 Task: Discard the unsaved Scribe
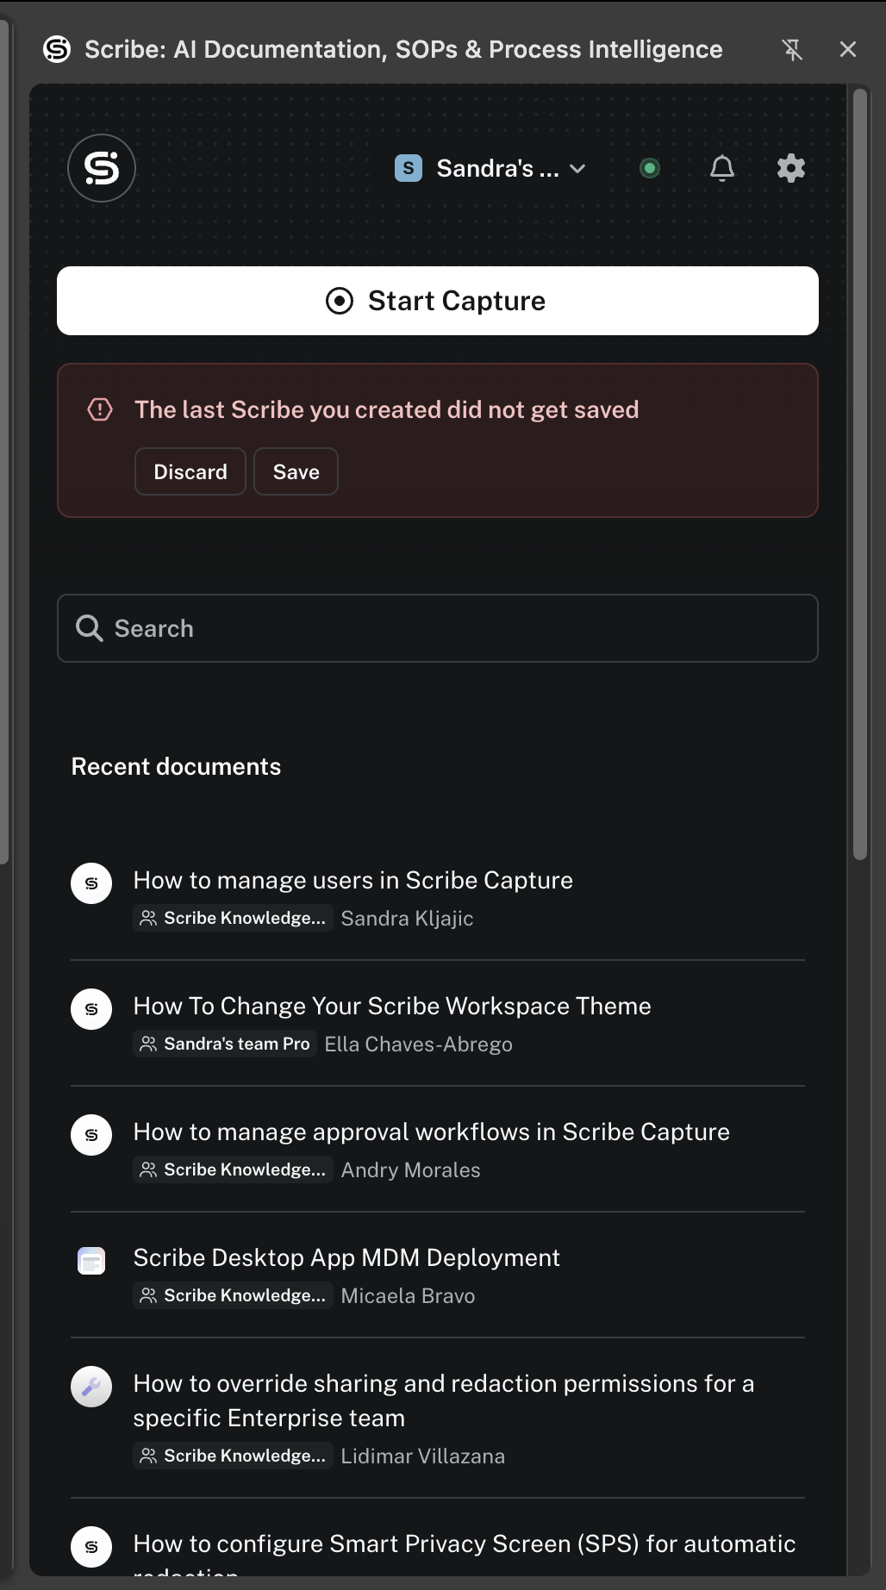[190, 471]
